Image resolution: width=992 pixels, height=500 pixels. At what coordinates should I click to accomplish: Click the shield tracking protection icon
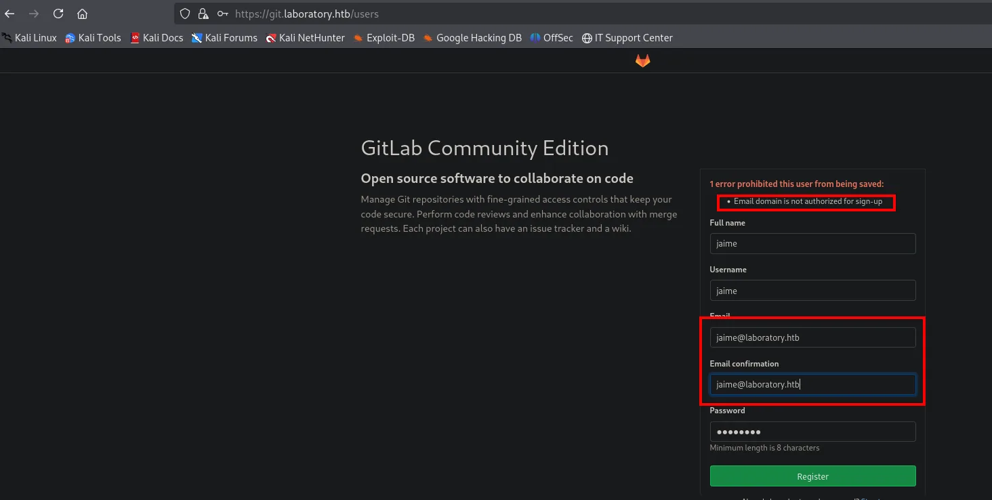(185, 14)
